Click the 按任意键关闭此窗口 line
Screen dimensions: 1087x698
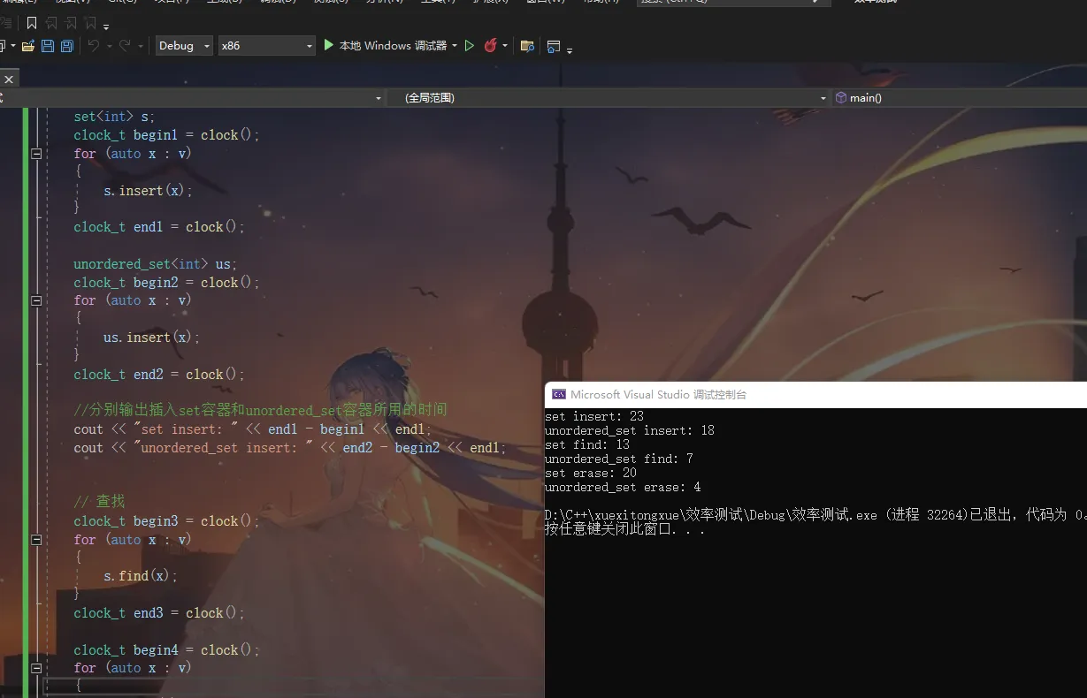tap(625, 530)
